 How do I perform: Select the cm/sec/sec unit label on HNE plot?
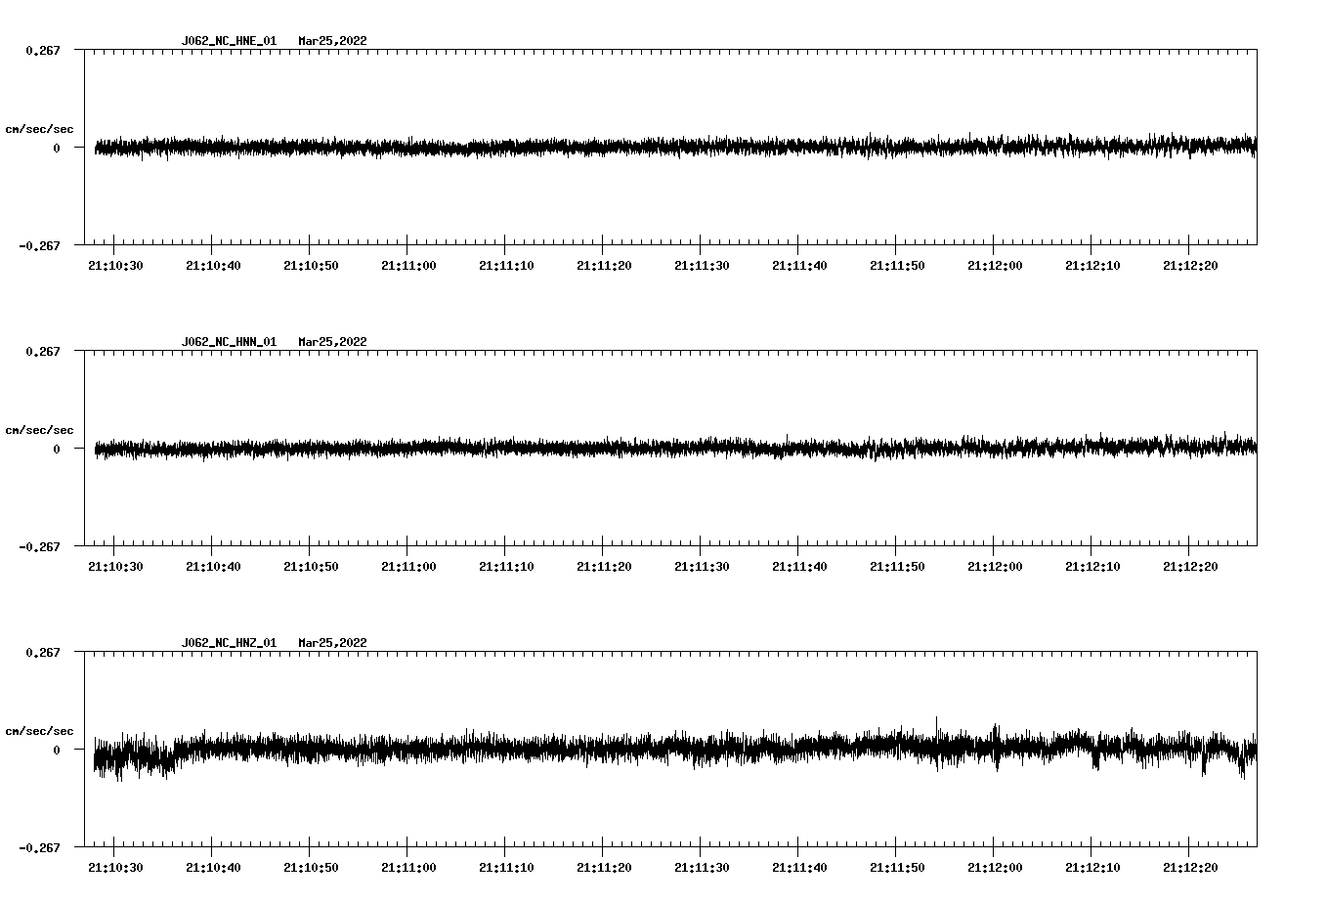39,129
